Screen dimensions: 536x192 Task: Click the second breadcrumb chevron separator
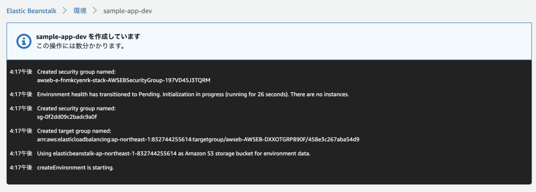tap(95, 11)
